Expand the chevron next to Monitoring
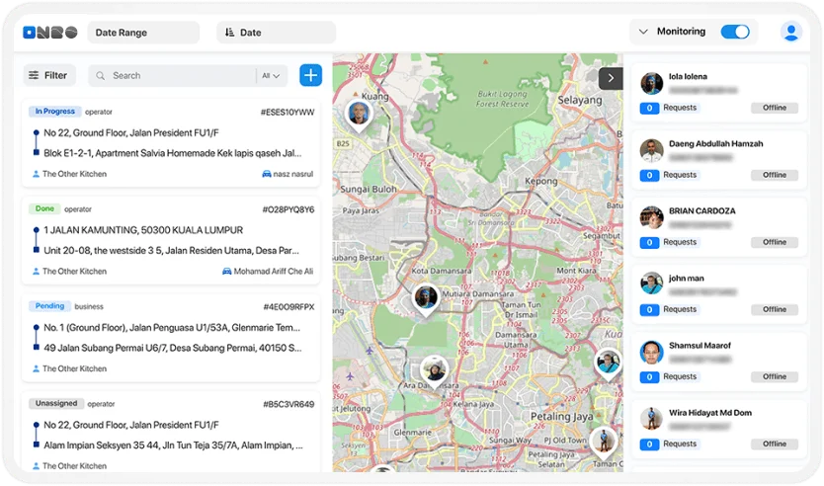Screen dimensions: 824x486 click(643, 32)
